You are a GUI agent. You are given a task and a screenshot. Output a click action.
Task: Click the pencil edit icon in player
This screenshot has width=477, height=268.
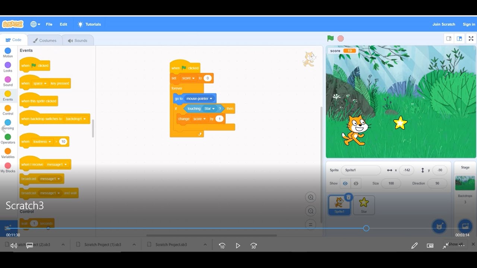click(414, 246)
